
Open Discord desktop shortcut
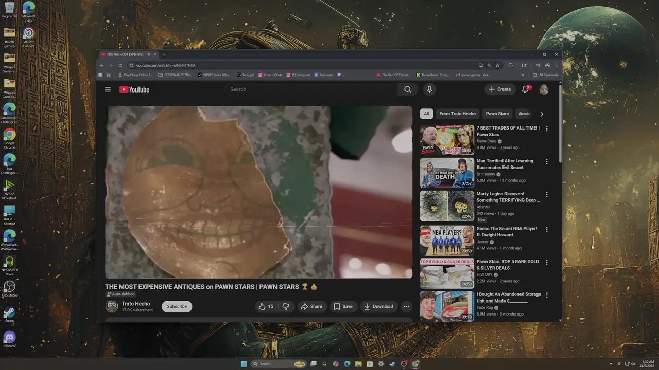pyautogui.click(x=9, y=339)
